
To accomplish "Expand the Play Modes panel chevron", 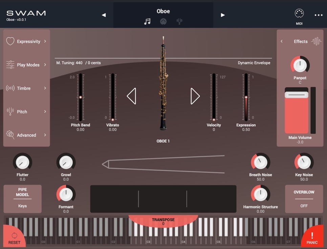I will tap(45, 65).
